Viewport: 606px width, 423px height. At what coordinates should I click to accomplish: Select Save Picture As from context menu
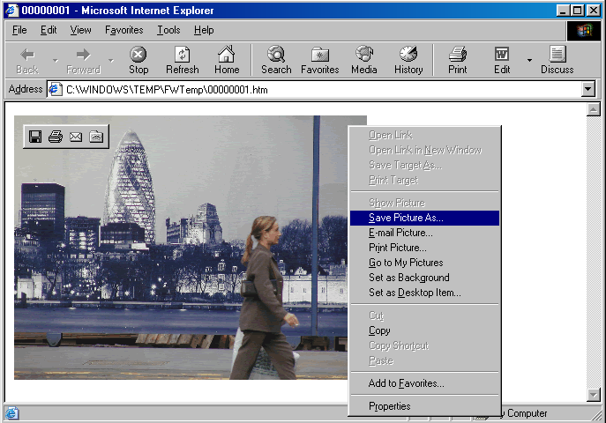pos(406,218)
